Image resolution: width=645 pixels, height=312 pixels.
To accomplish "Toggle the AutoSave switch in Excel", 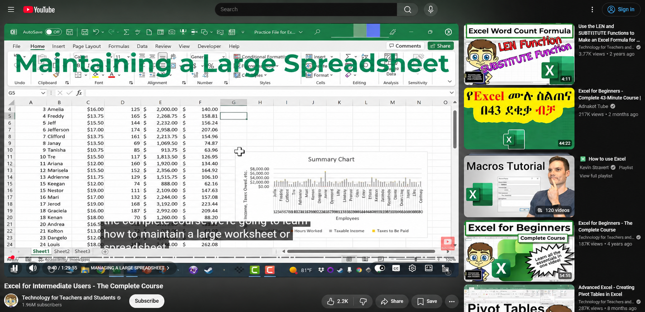I will click(x=53, y=32).
